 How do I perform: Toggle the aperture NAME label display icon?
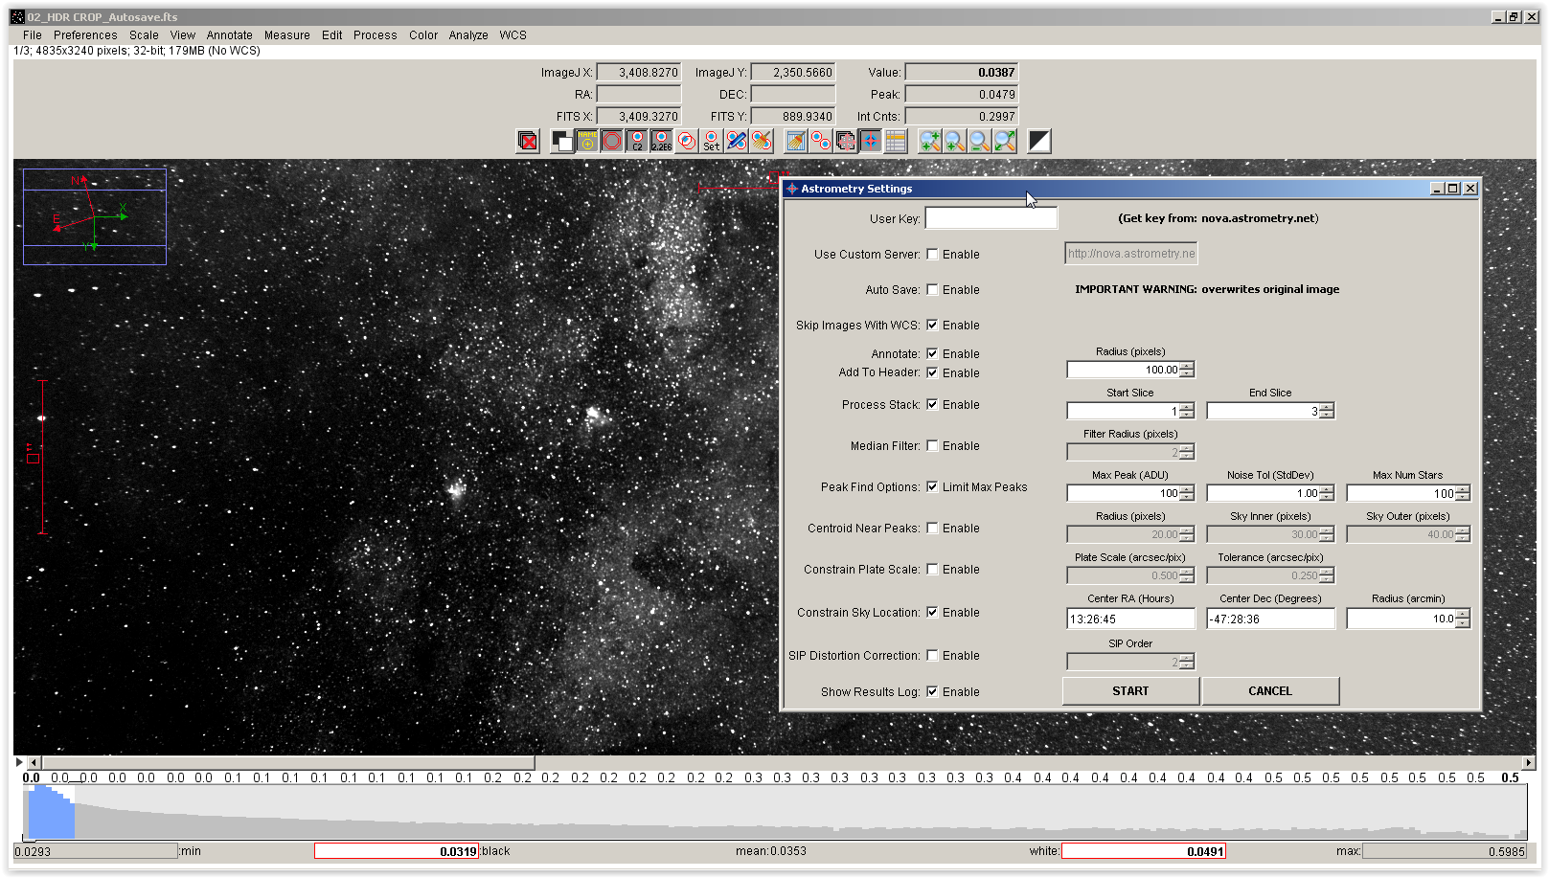pyautogui.click(x=587, y=142)
